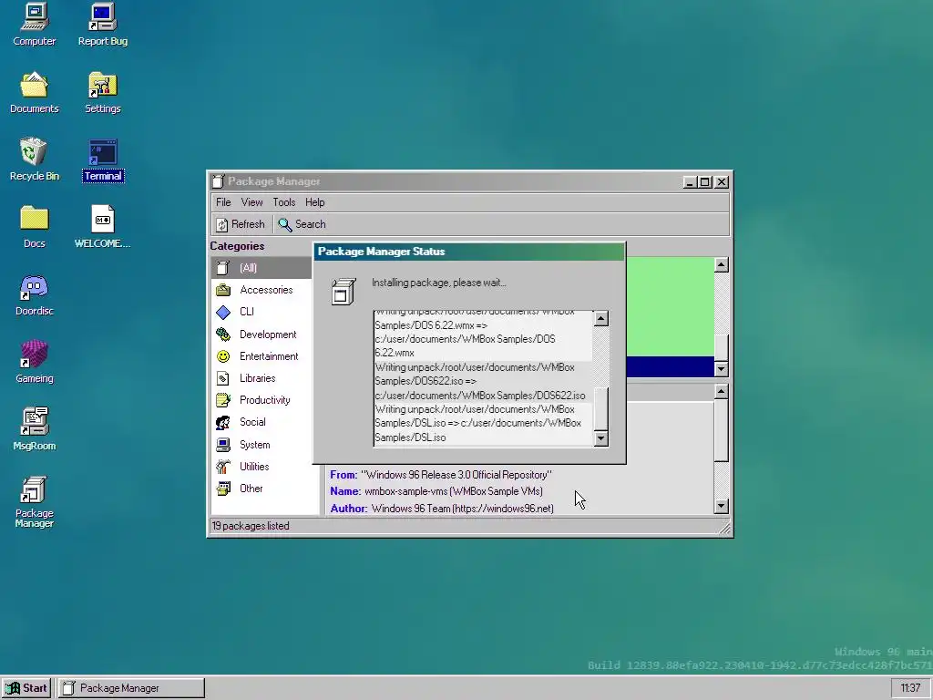
Task: Open the Report Bug shortcut
Action: [102, 25]
